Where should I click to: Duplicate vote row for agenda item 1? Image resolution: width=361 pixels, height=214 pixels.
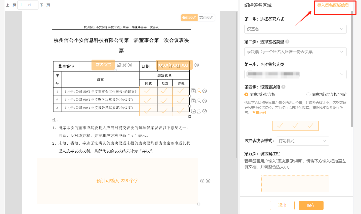(193, 91)
